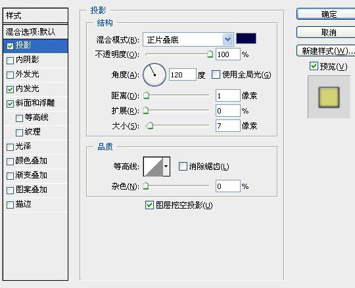Enable the 描边 checkbox

pos(10,205)
